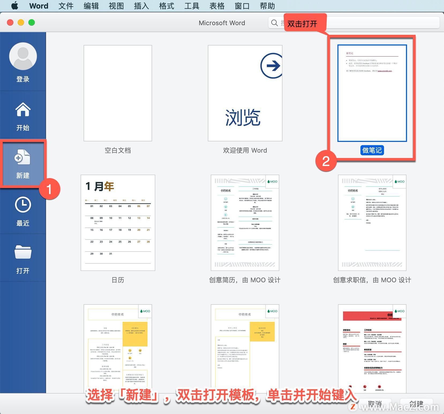Open the Word application menu

click(x=39, y=6)
